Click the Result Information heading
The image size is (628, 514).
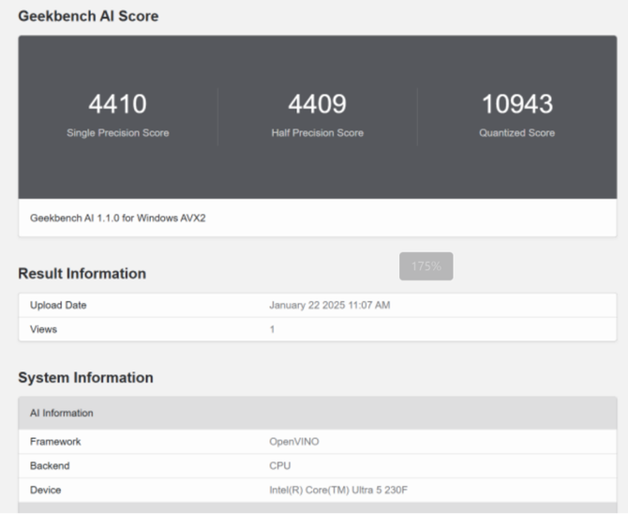pos(82,274)
